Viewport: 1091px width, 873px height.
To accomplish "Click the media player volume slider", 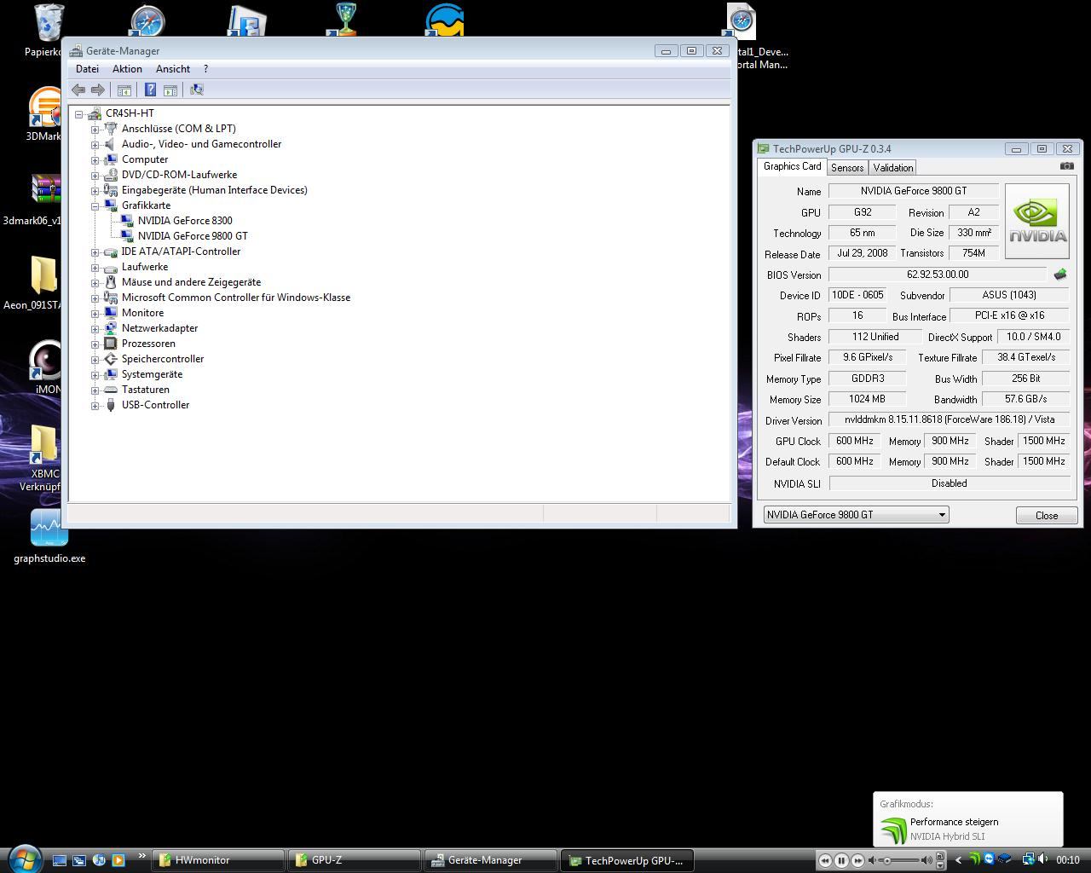I will pos(899,860).
